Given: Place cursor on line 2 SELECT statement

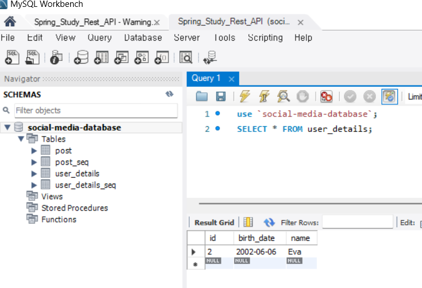Looking at the screenshot, I should (x=304, y=129).
